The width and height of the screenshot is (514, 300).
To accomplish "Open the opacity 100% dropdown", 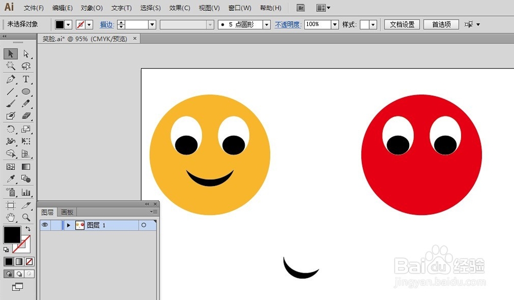I will click(335, 25).
